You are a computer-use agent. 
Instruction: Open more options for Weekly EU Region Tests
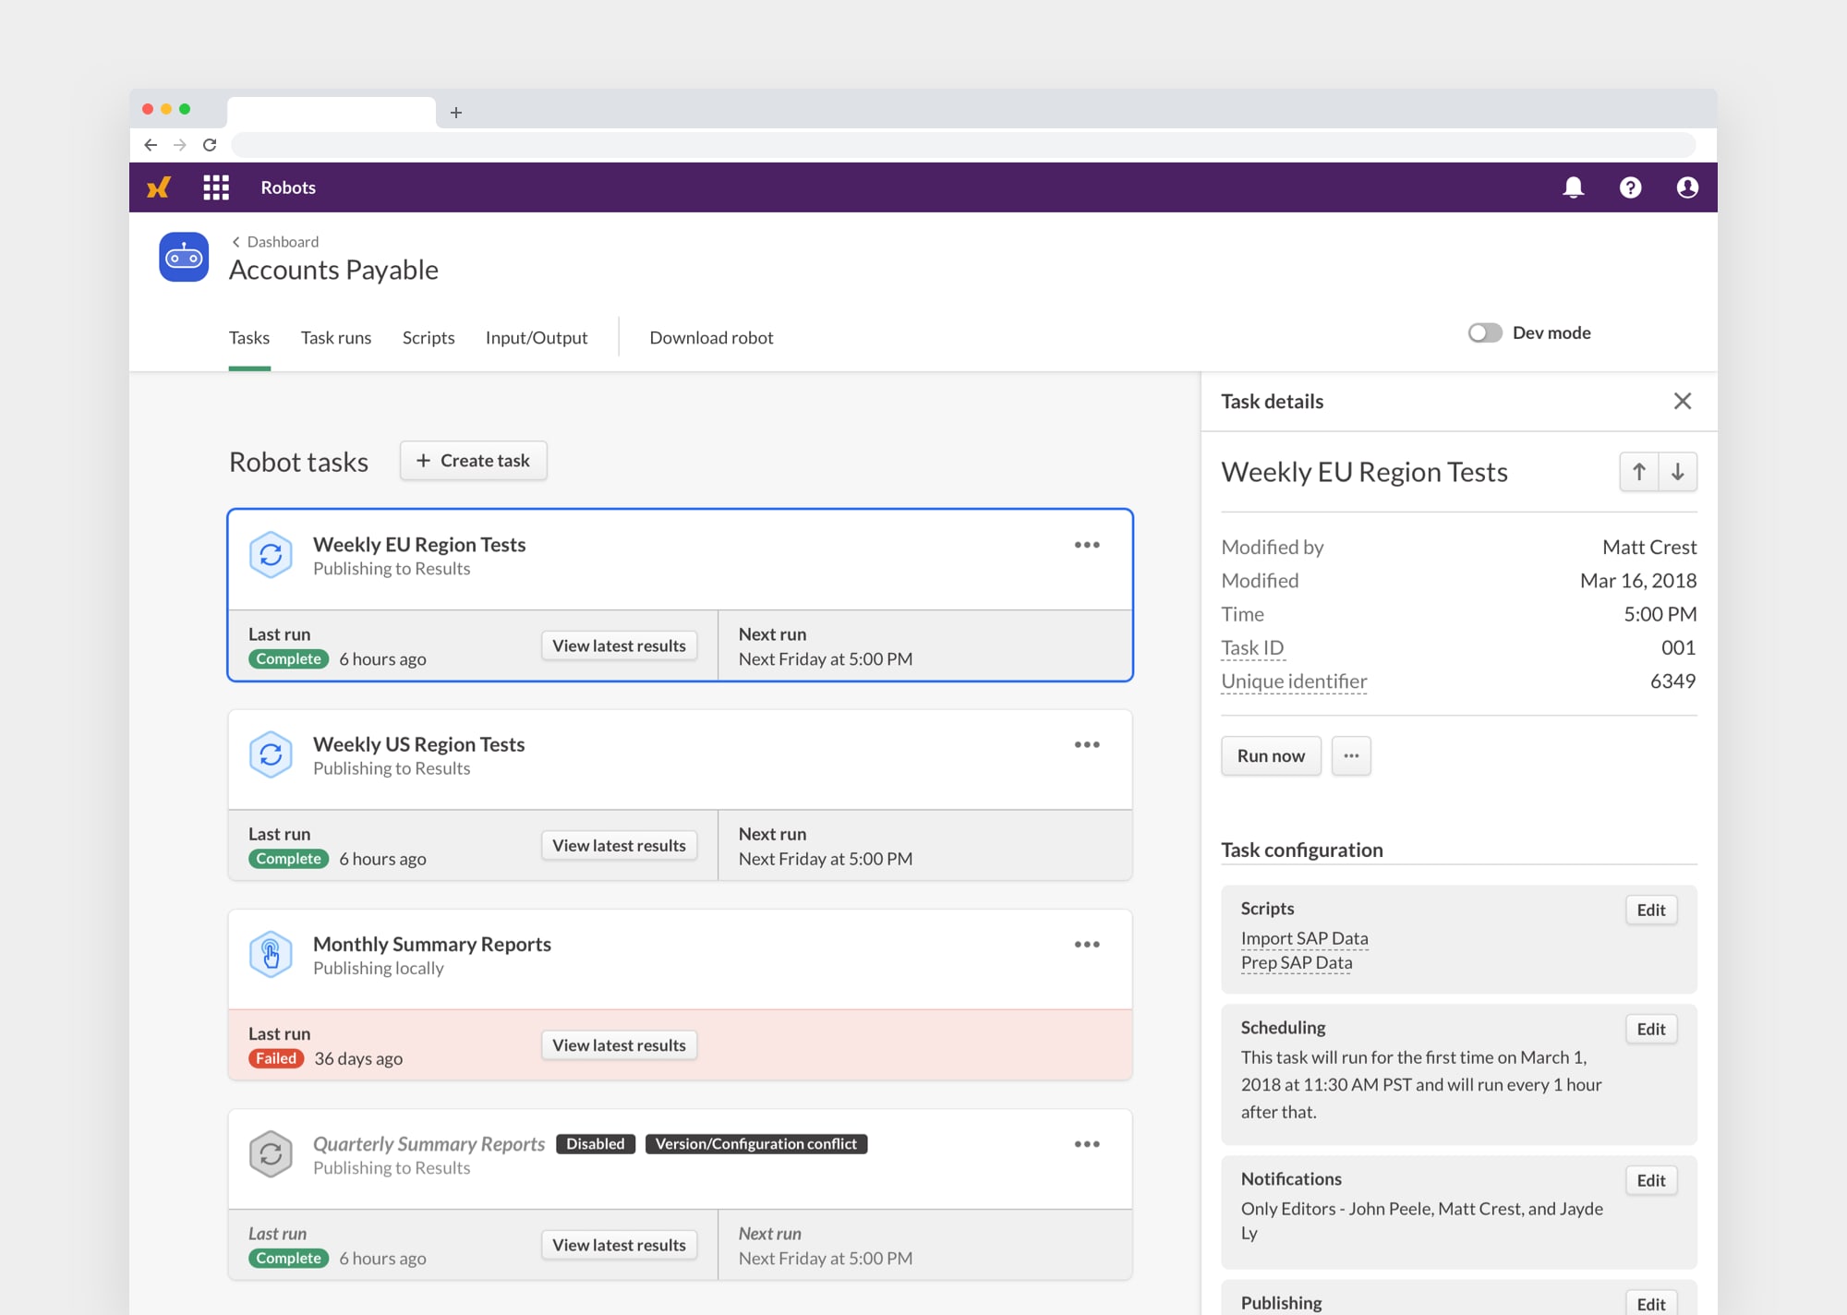(x=1087, y=545)
